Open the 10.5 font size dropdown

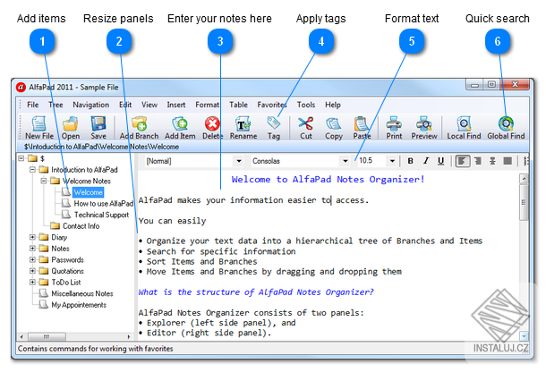click(x=392, y=161)
